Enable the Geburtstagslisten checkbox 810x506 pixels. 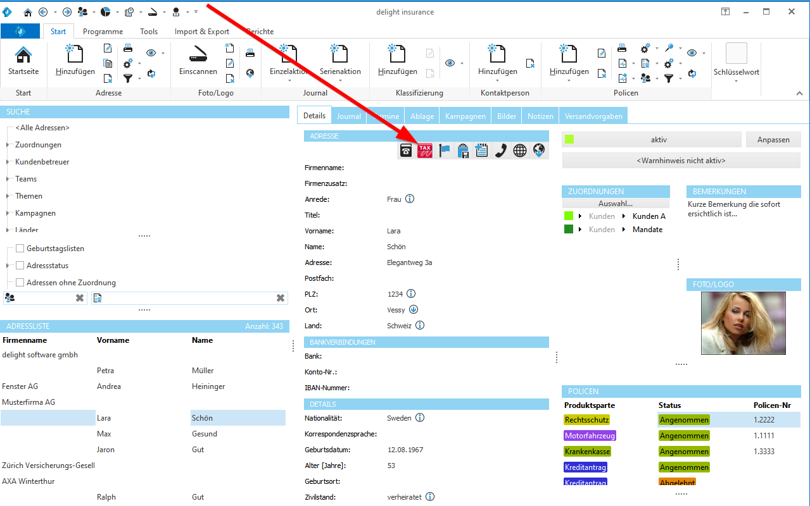pyautogui.click(x=20, y=249)
